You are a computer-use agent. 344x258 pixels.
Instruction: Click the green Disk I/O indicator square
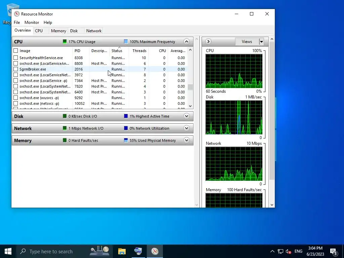(x=64, y=116)
